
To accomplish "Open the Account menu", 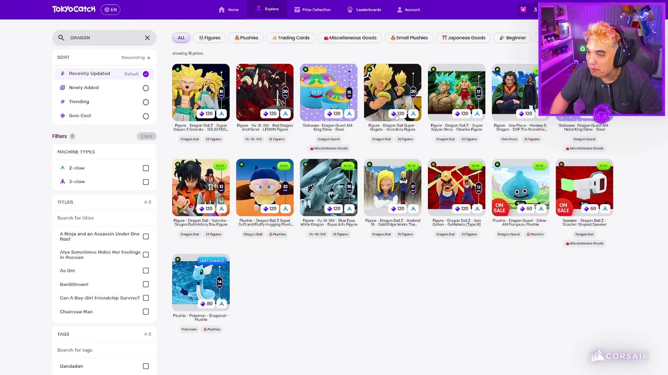I will [408, 9].
